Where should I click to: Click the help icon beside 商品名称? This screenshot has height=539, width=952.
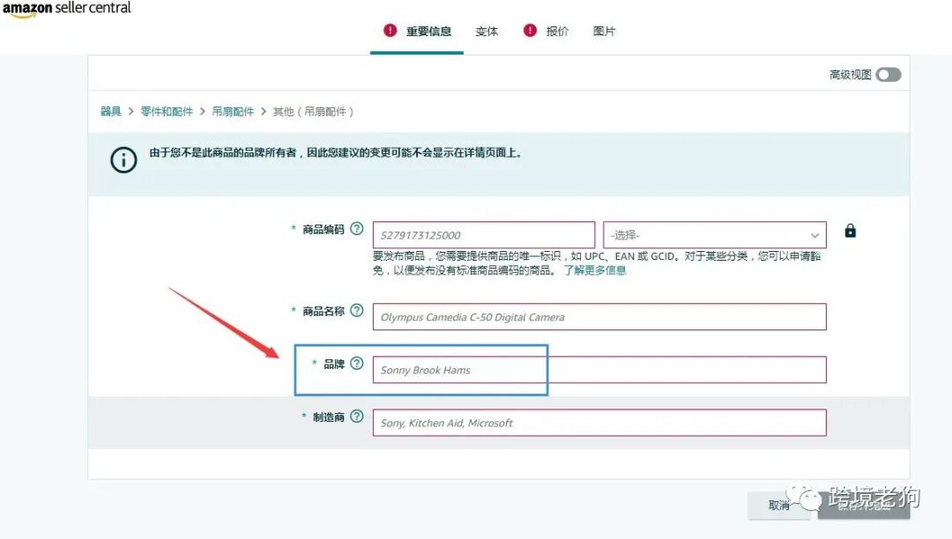pos(356,311)
